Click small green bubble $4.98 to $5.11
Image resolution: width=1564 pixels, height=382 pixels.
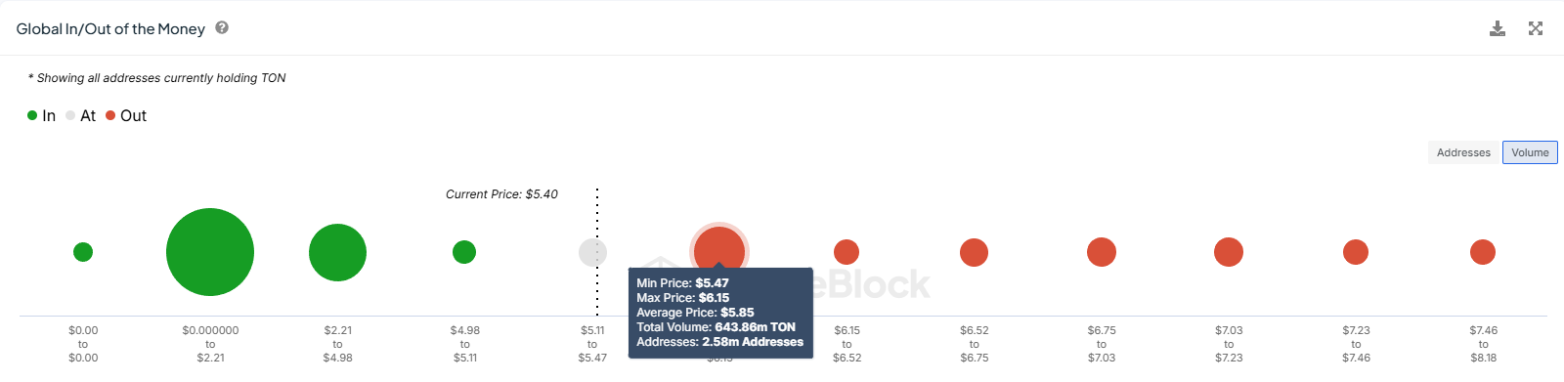[x=464, y=252]
